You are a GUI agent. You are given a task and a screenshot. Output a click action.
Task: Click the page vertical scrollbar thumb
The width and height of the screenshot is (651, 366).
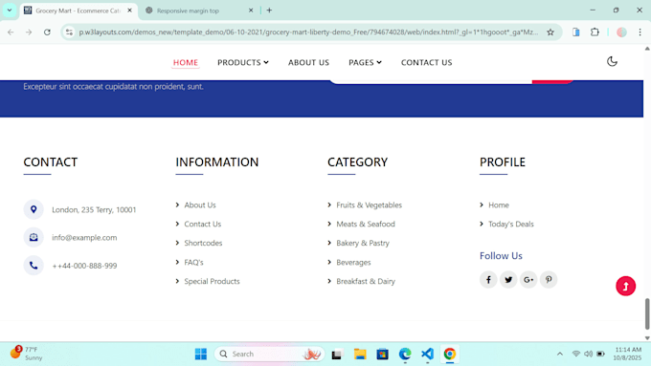pos(647,313)
